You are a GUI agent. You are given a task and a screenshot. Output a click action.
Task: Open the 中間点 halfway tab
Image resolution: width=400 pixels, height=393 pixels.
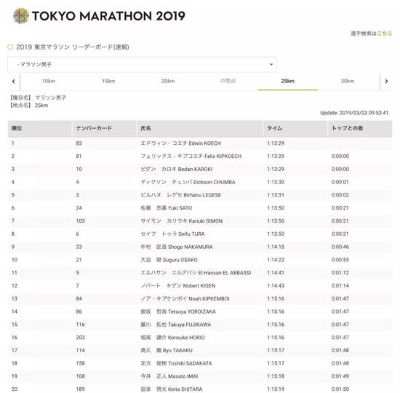(228, 82)
